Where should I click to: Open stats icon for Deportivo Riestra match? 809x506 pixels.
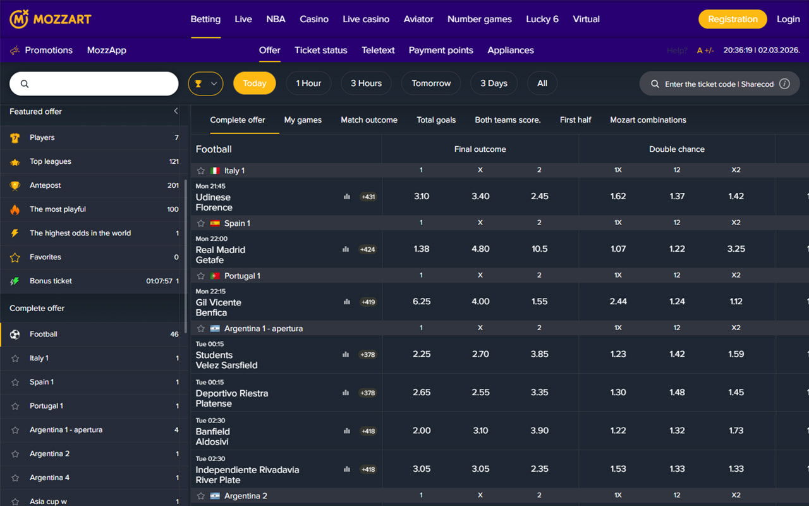pyautogui.click(x=346, y=393)
